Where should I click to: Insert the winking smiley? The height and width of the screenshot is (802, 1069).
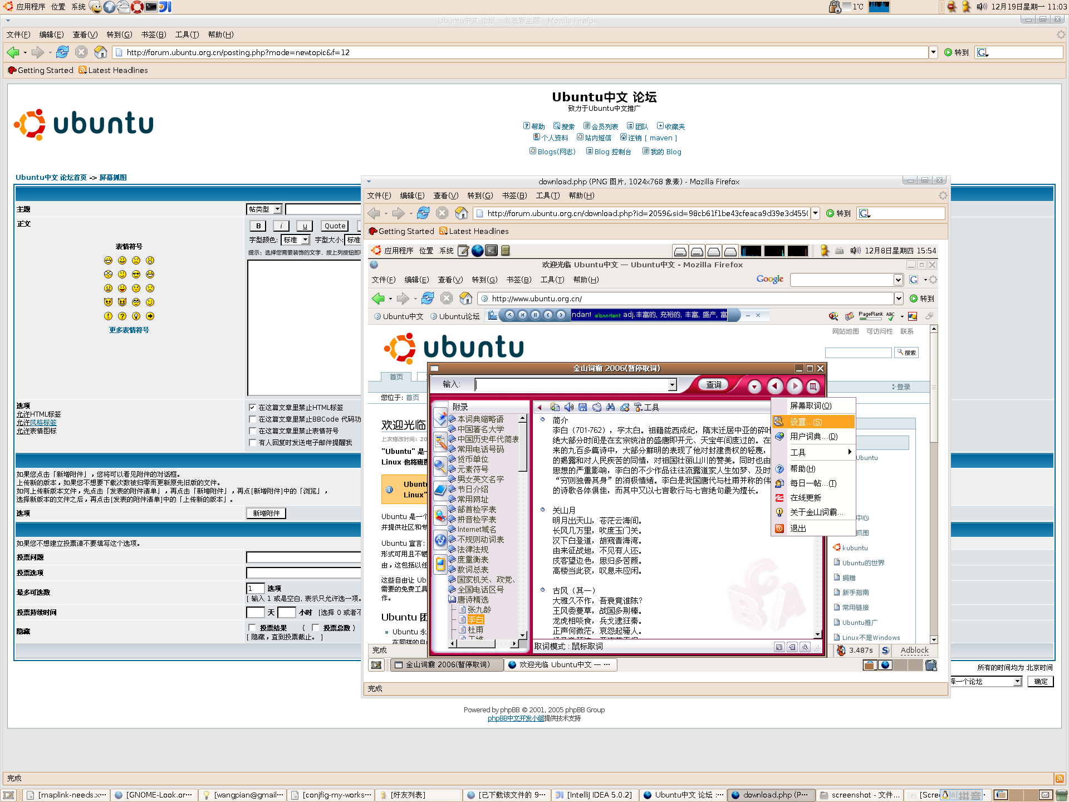[x=150, y=302]
